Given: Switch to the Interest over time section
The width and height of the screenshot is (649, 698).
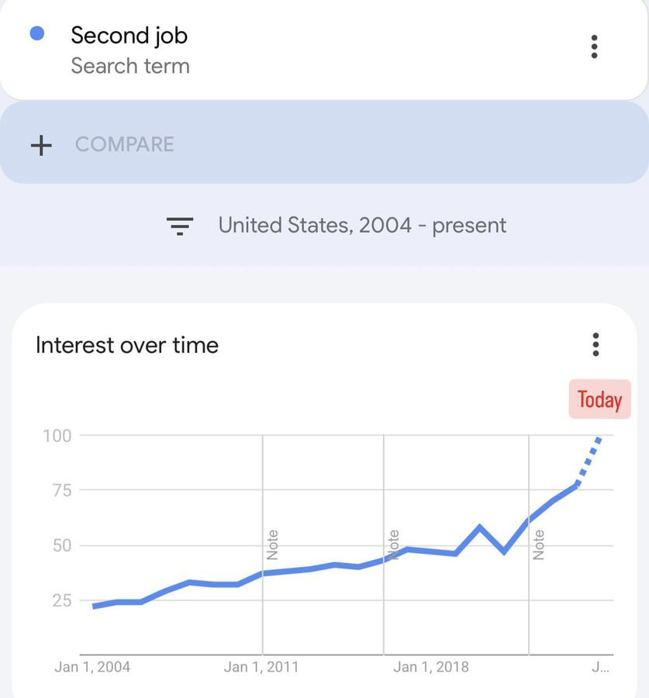Looking at the screenshot, I should pos(126,345).
